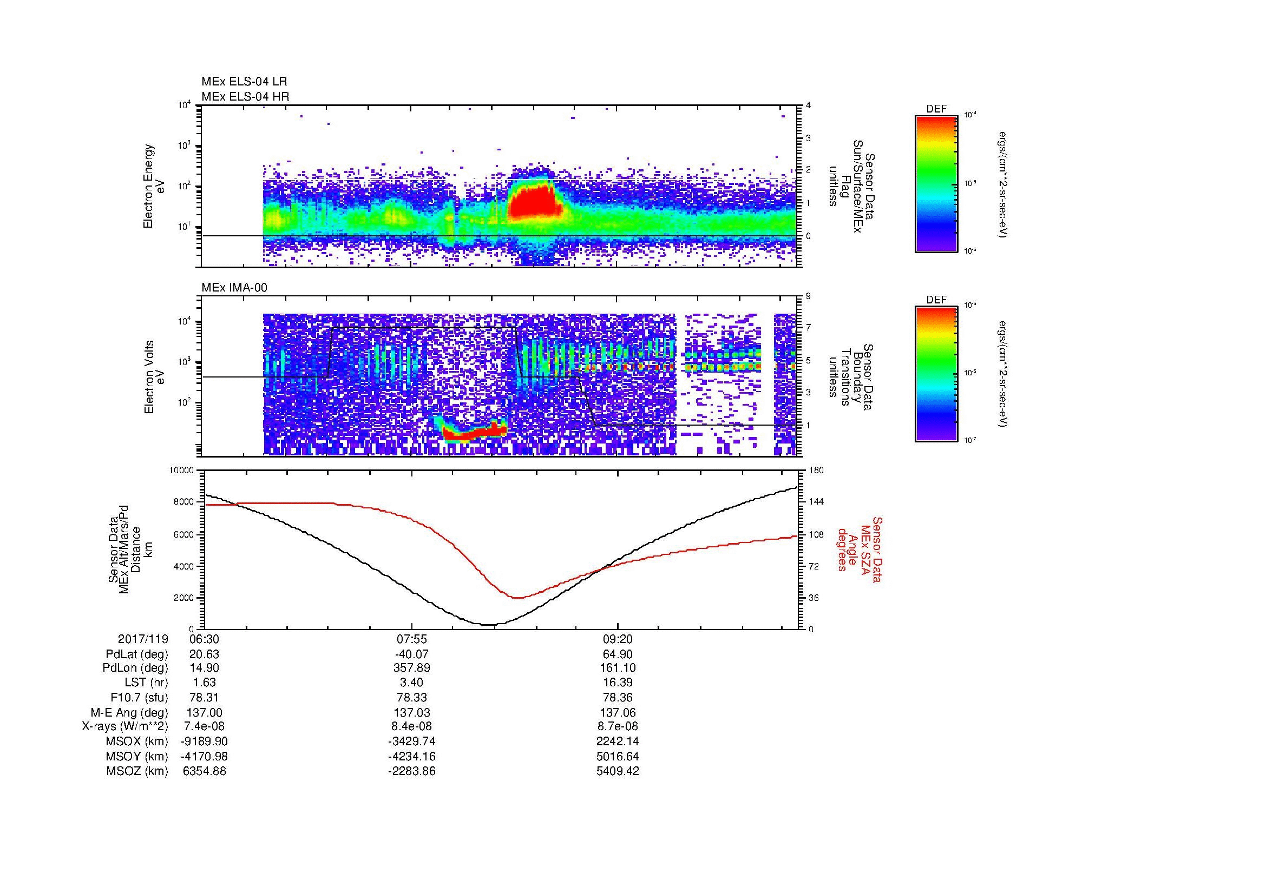Select the 'MEx IMA-00' panel title
Screen dimensions: 1266x894
tap(234, 288)
